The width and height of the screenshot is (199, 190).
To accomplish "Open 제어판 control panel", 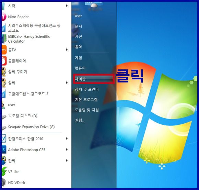I will [x=94, y=79].
